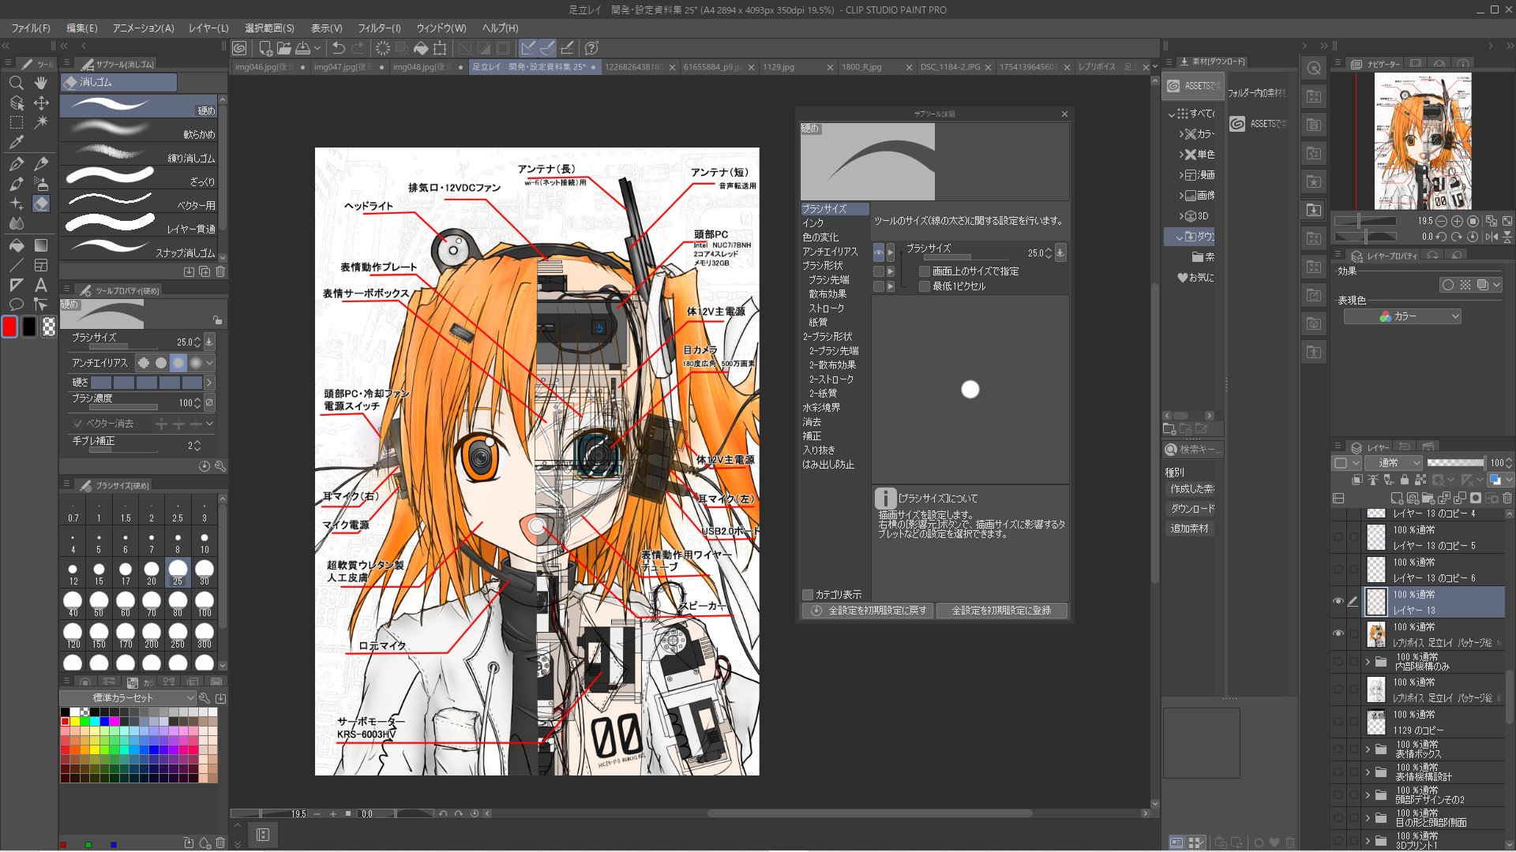Select the Zoom (magnifier) tool
The height and width of the screenshot is (852, 1516).
pos(16,83)
